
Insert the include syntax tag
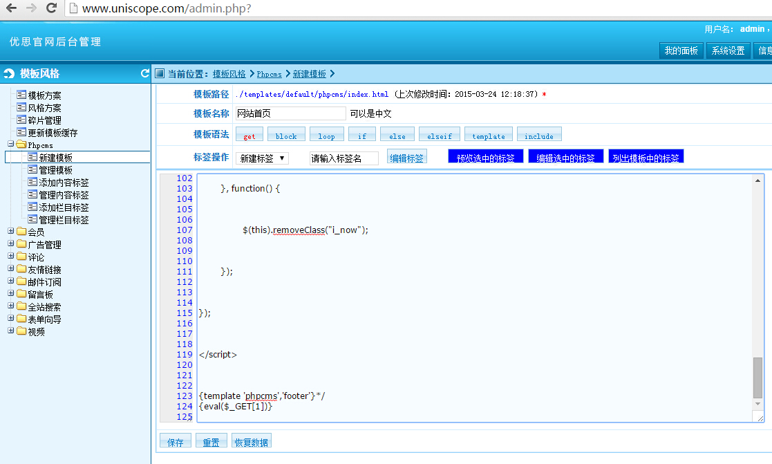coord(539,134)
